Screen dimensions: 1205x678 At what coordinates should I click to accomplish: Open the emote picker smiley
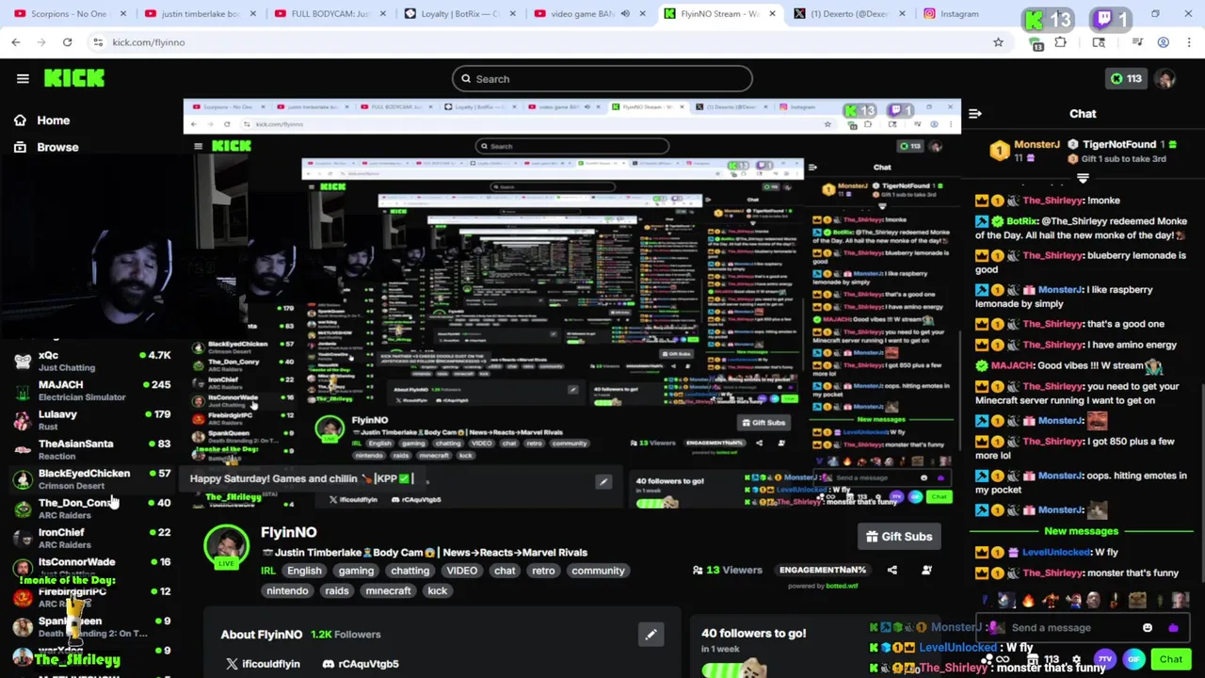[1147, 628]
